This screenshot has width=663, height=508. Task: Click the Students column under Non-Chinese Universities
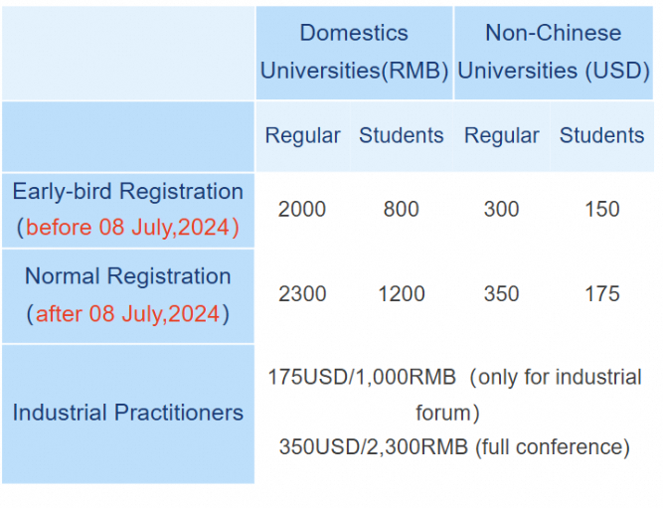tap(601, 136)
